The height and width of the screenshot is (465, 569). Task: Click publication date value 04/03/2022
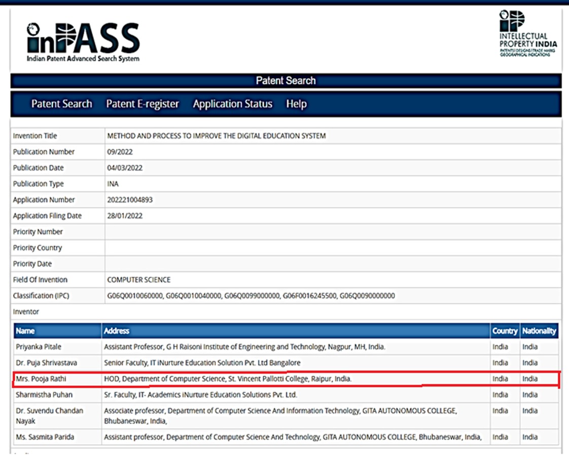point(125,168)
